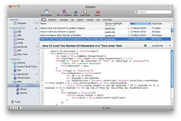
Task: Expand the Starters group
Action: click(x=12, y=63)
